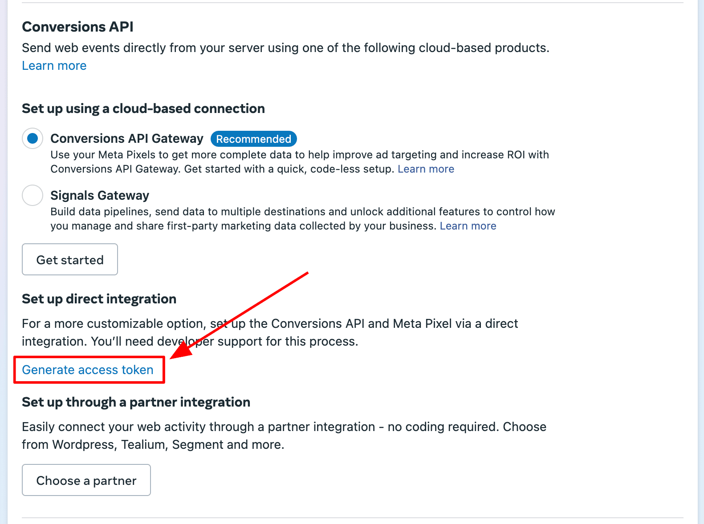
Task: Click the Get started button
Action: [x=70, y=259]
